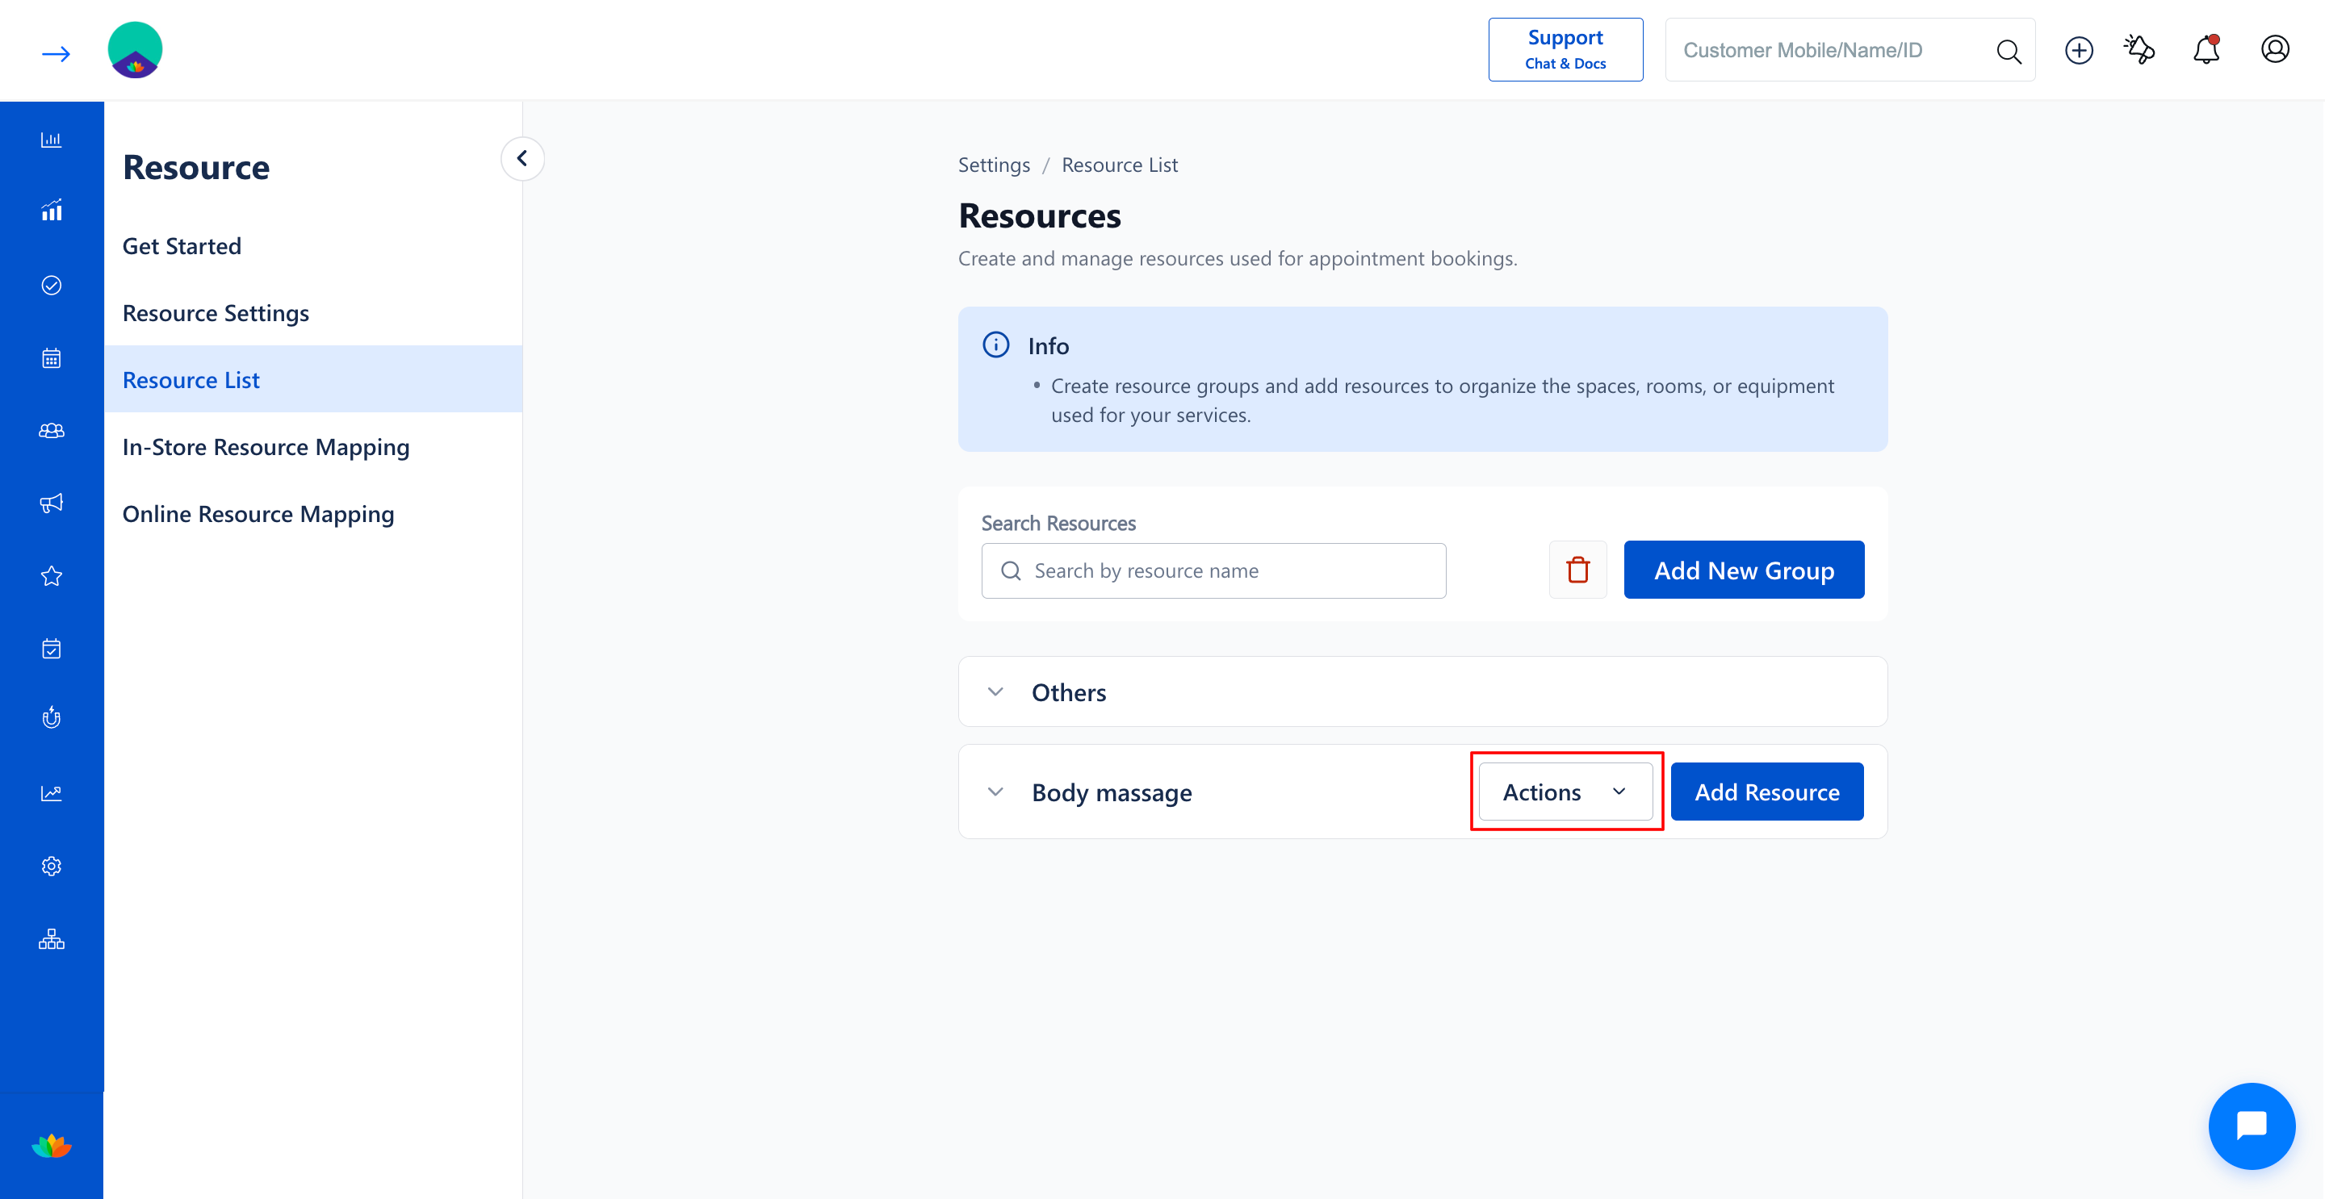Screen dimensions: 2325x1199
Task: Go to Resource Settings menu item
Action: 216,312
